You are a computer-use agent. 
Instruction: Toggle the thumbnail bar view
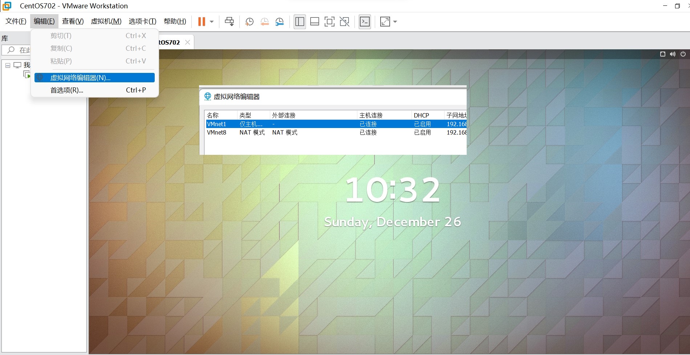tap(314, 22)
